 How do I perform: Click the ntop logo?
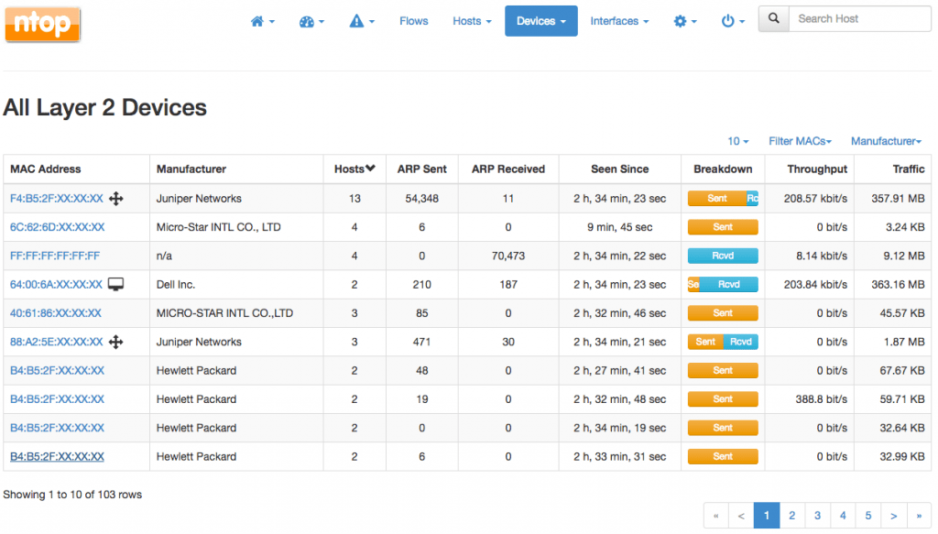42,25
